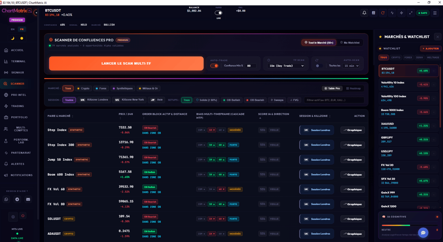
Task: Open Signaux in the sidebar
Action: tap(17, 73)
